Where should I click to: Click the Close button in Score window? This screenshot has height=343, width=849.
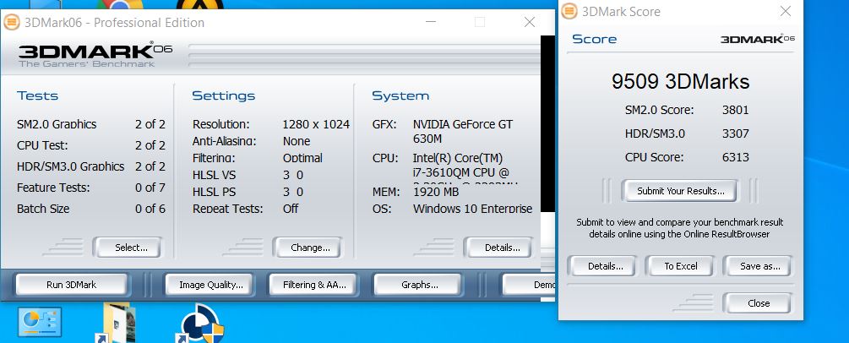(758, 303)
